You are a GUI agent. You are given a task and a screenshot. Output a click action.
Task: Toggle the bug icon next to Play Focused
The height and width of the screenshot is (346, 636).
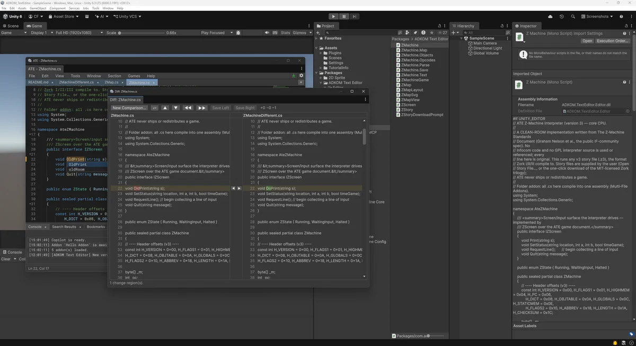(238, 33)
